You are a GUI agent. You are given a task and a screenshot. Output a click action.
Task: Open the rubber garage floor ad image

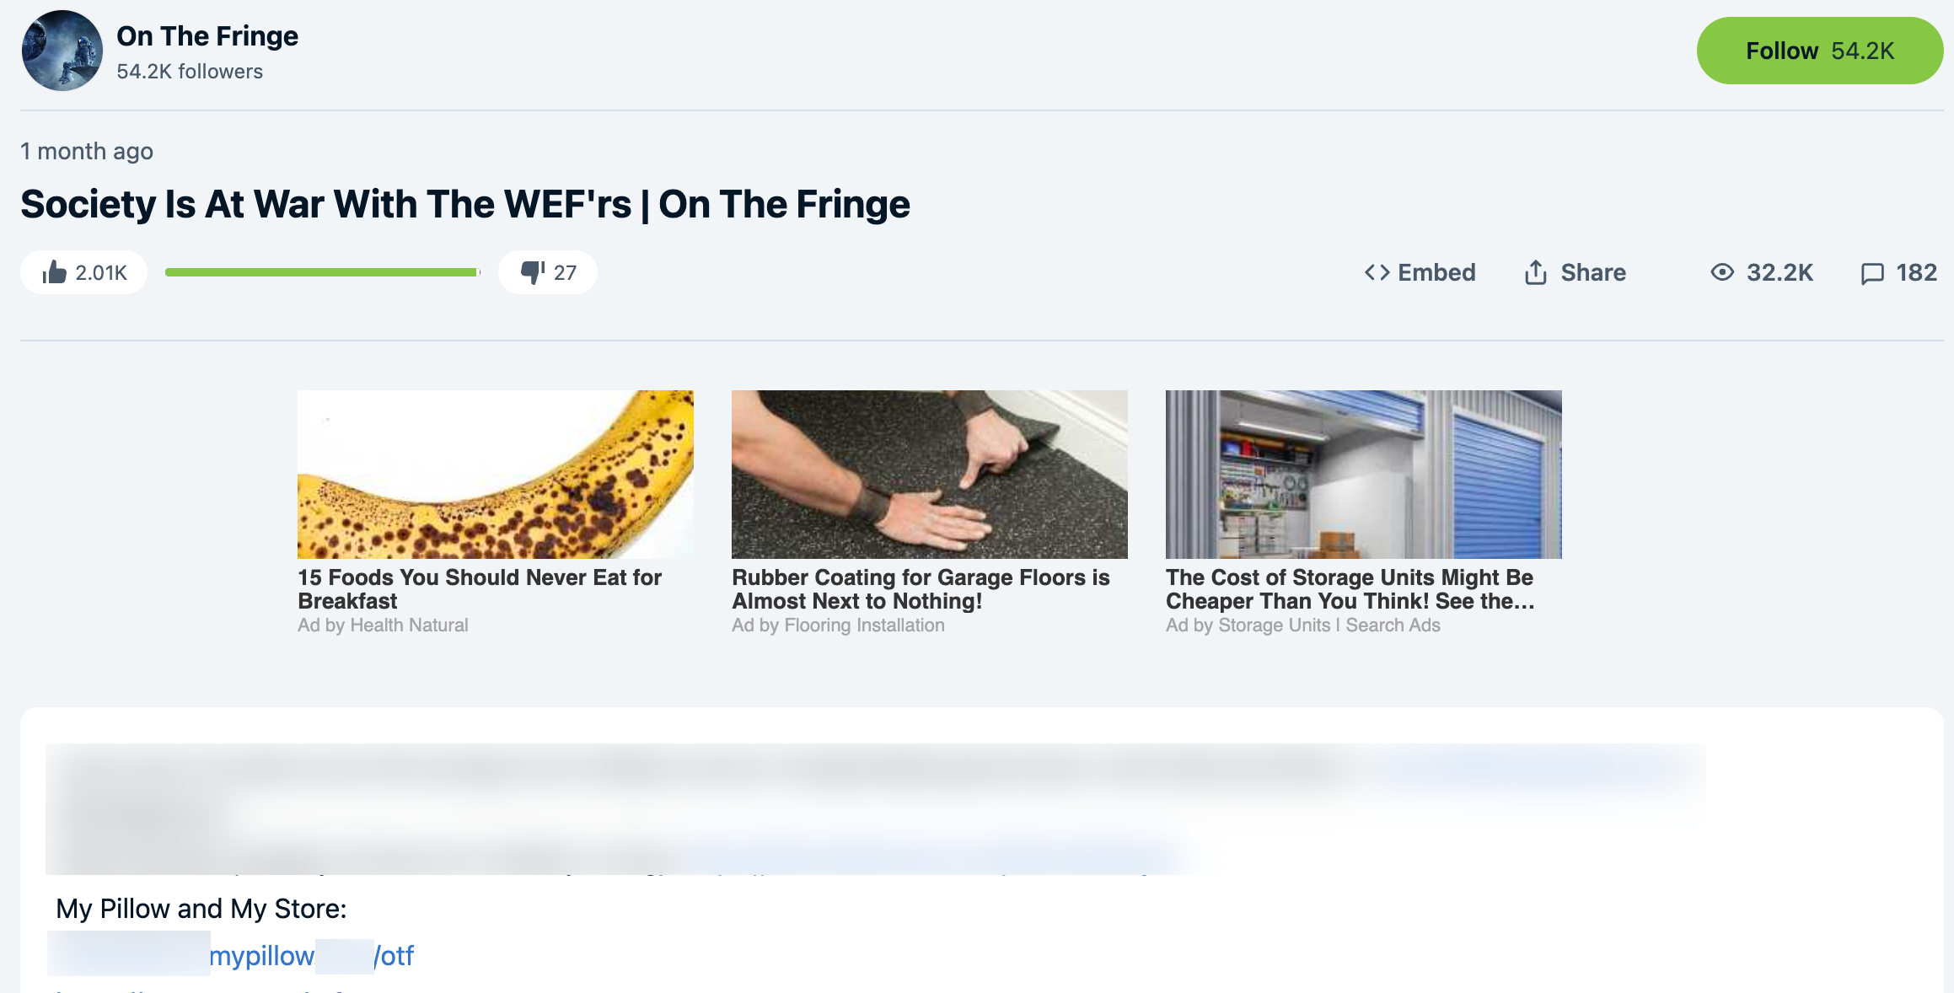929,474
